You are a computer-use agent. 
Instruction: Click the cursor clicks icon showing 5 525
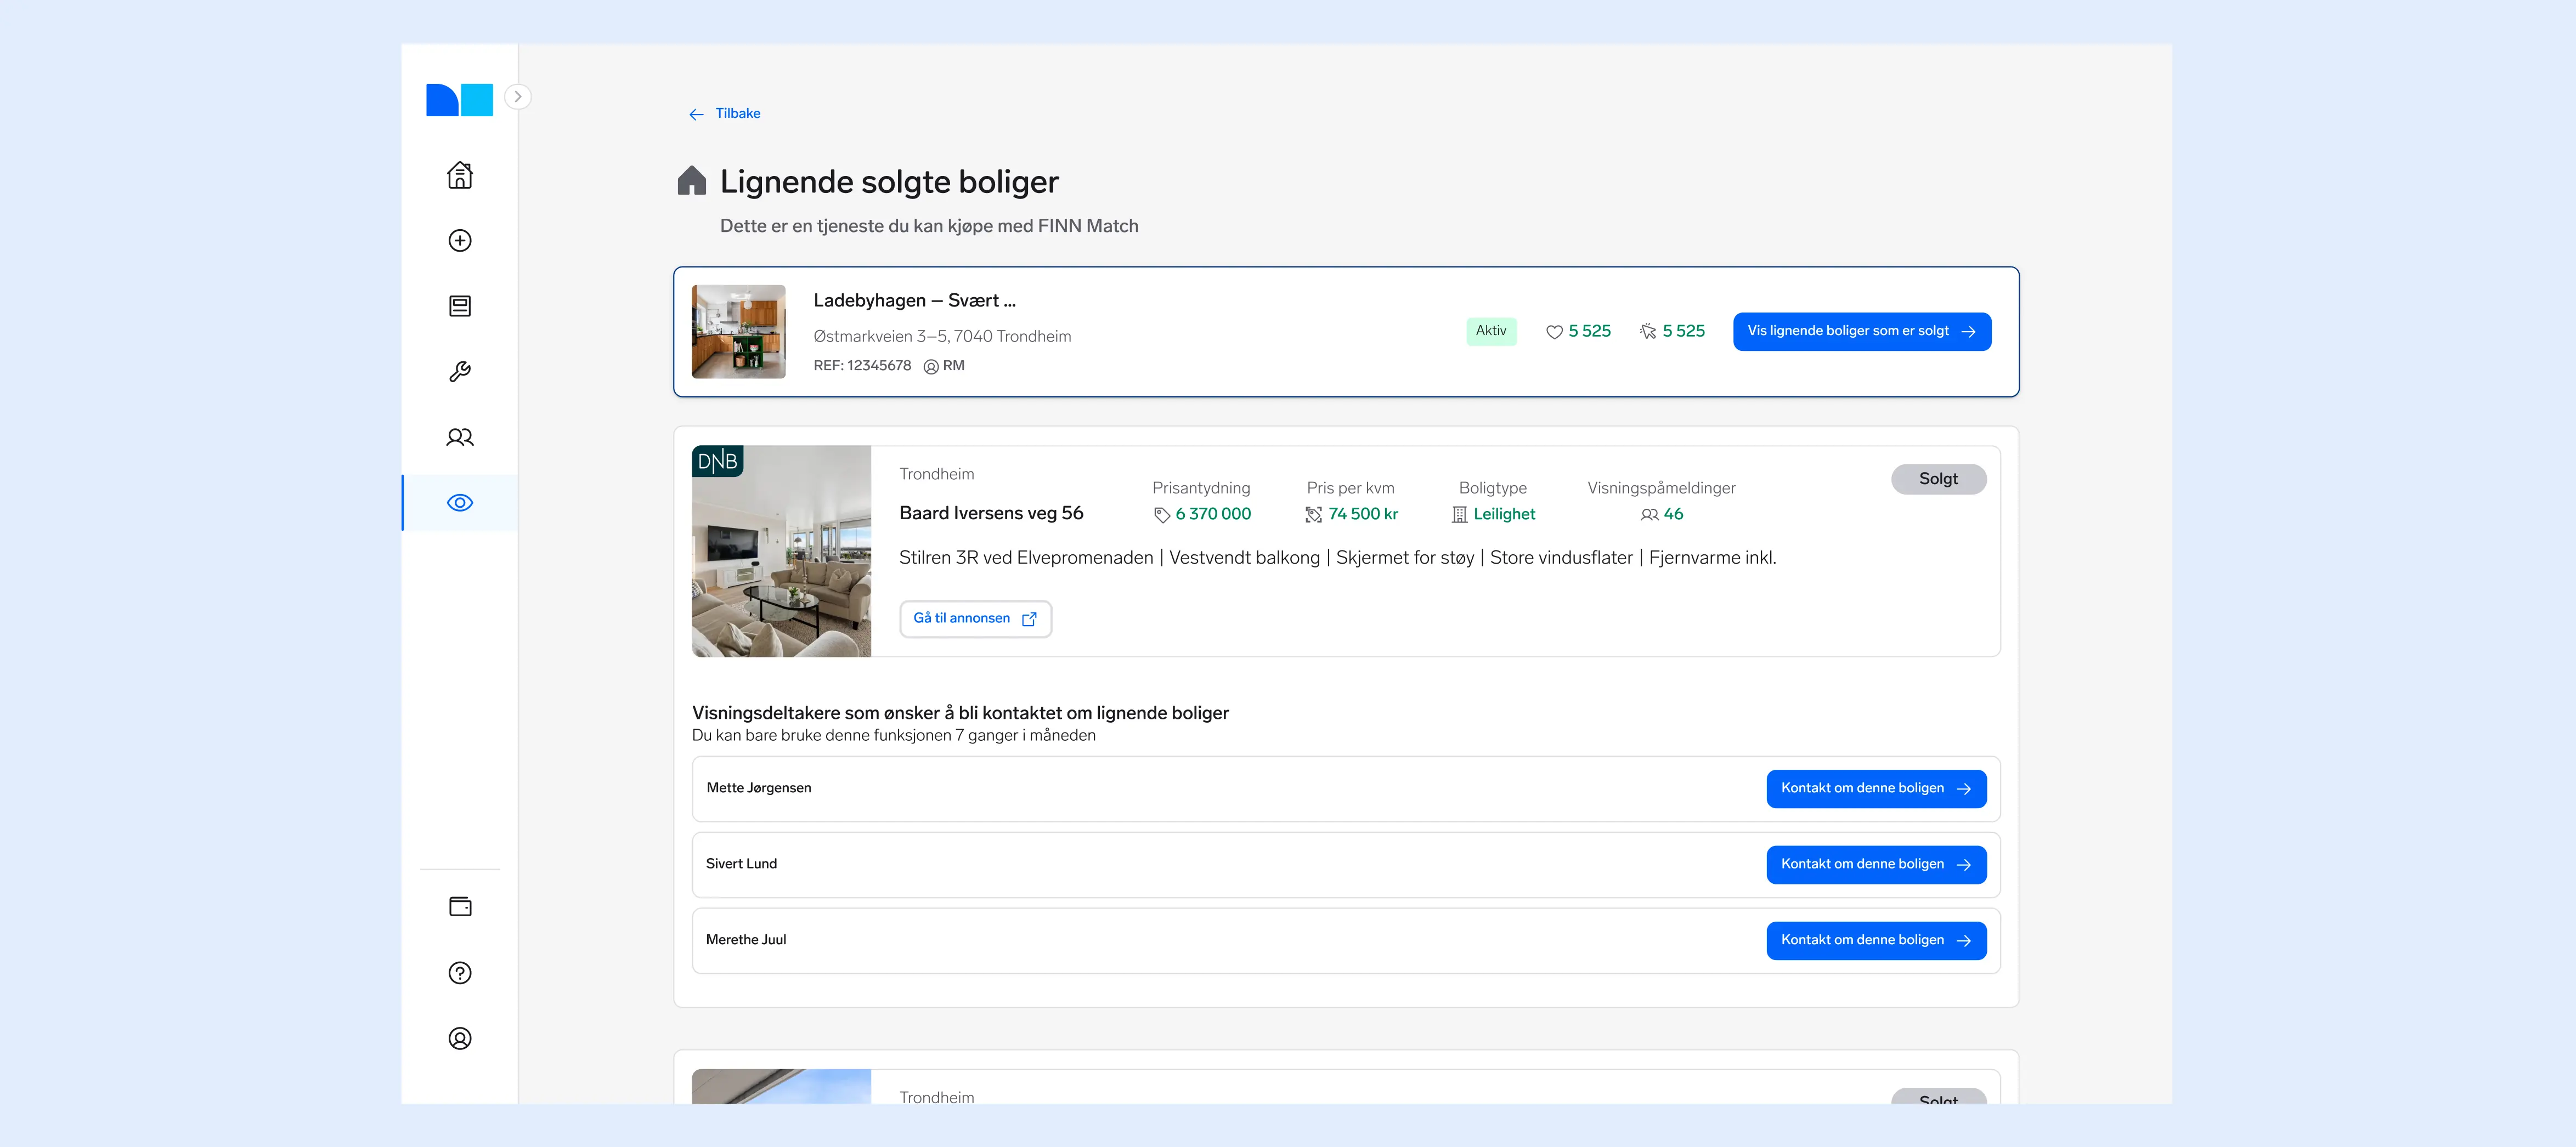point(1648,332)
